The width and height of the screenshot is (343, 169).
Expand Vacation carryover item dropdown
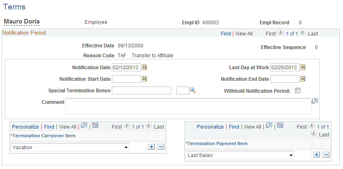70,148
